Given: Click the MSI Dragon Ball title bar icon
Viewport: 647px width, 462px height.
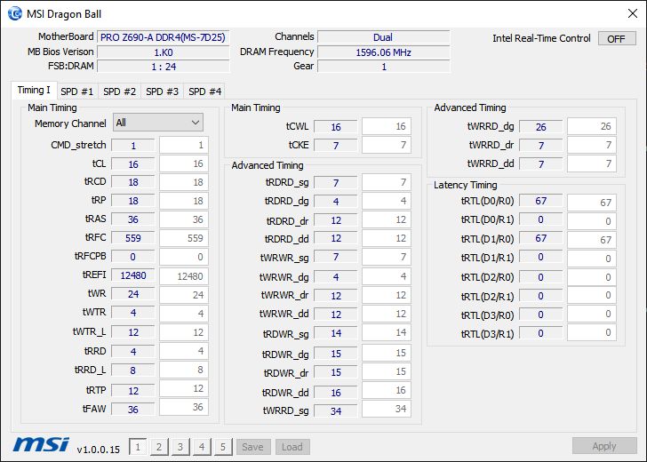Looking at the screenshot, I should coord(15,13).
